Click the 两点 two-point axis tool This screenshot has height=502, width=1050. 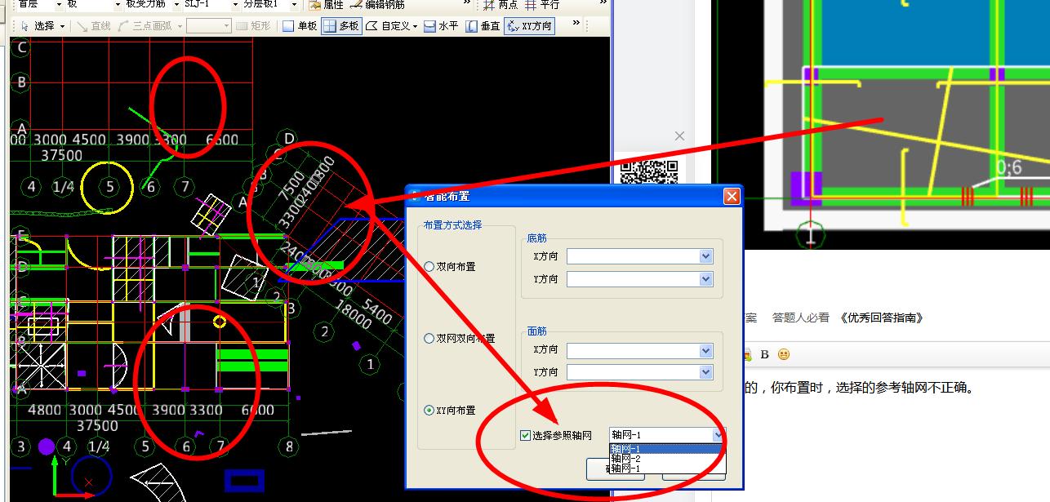pyautogui.click(x=501, y=4)
